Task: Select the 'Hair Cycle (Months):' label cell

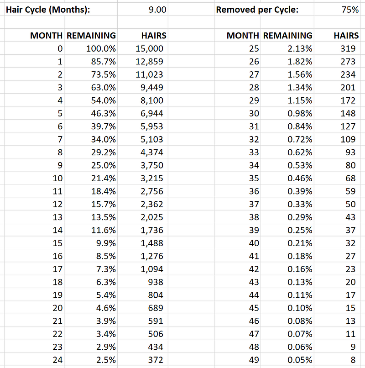Action: point(48,10)
